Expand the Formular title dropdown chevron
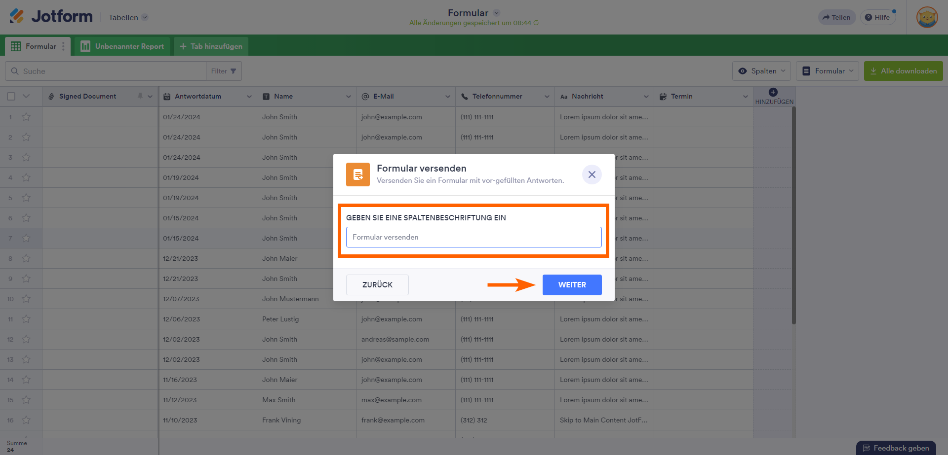948x455 pixels. pyautogui.click(x=497, y=13)
